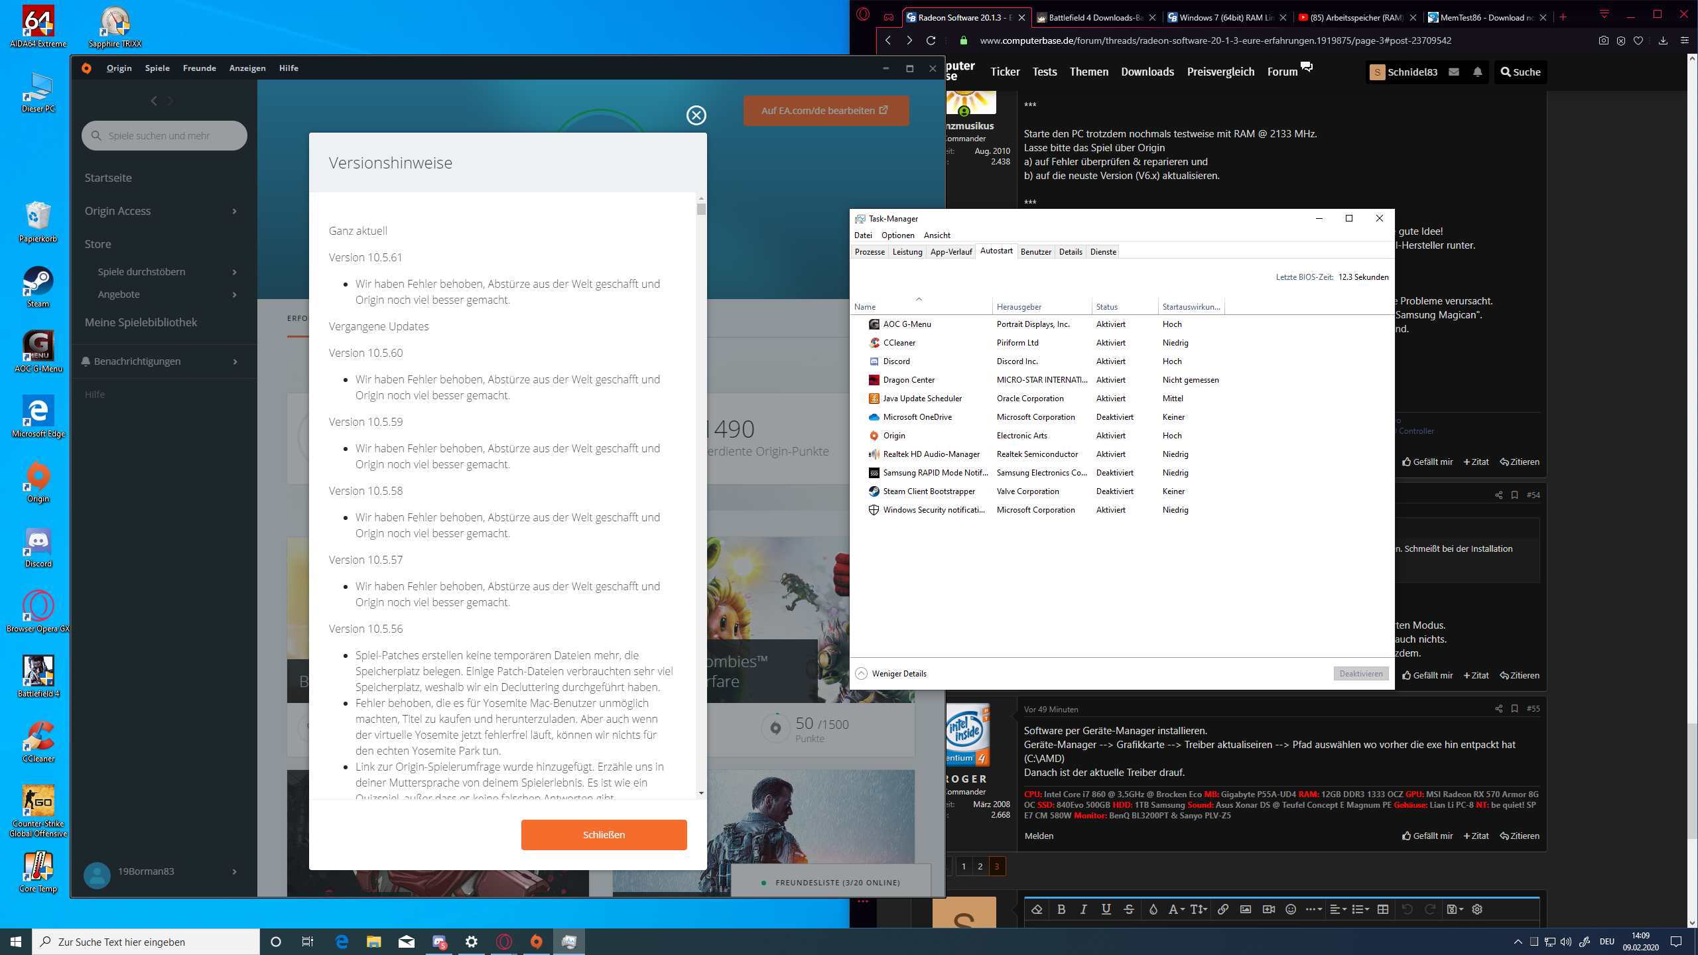Switch to the Leistung tab in Task-Manager
1698x955 pixels.
click(907, 252)
